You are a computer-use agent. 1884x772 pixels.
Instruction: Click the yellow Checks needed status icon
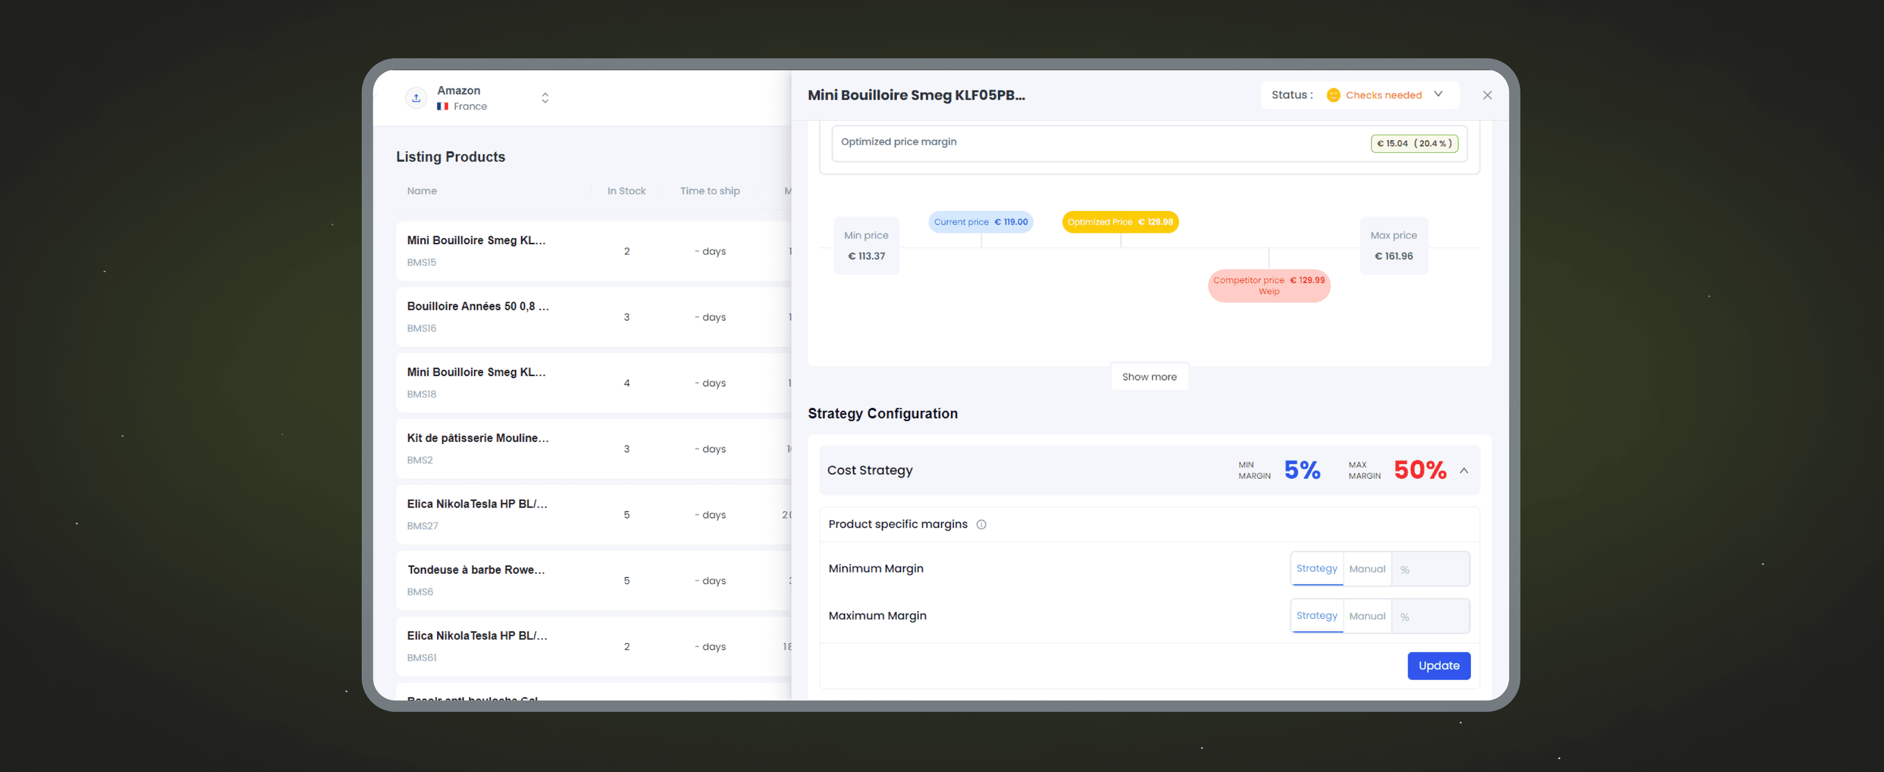pyautogui.click(x=1333, y=95)
